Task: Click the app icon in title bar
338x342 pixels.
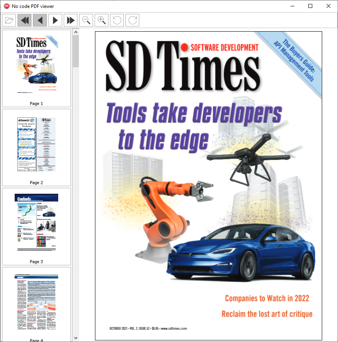Action: 7,6
